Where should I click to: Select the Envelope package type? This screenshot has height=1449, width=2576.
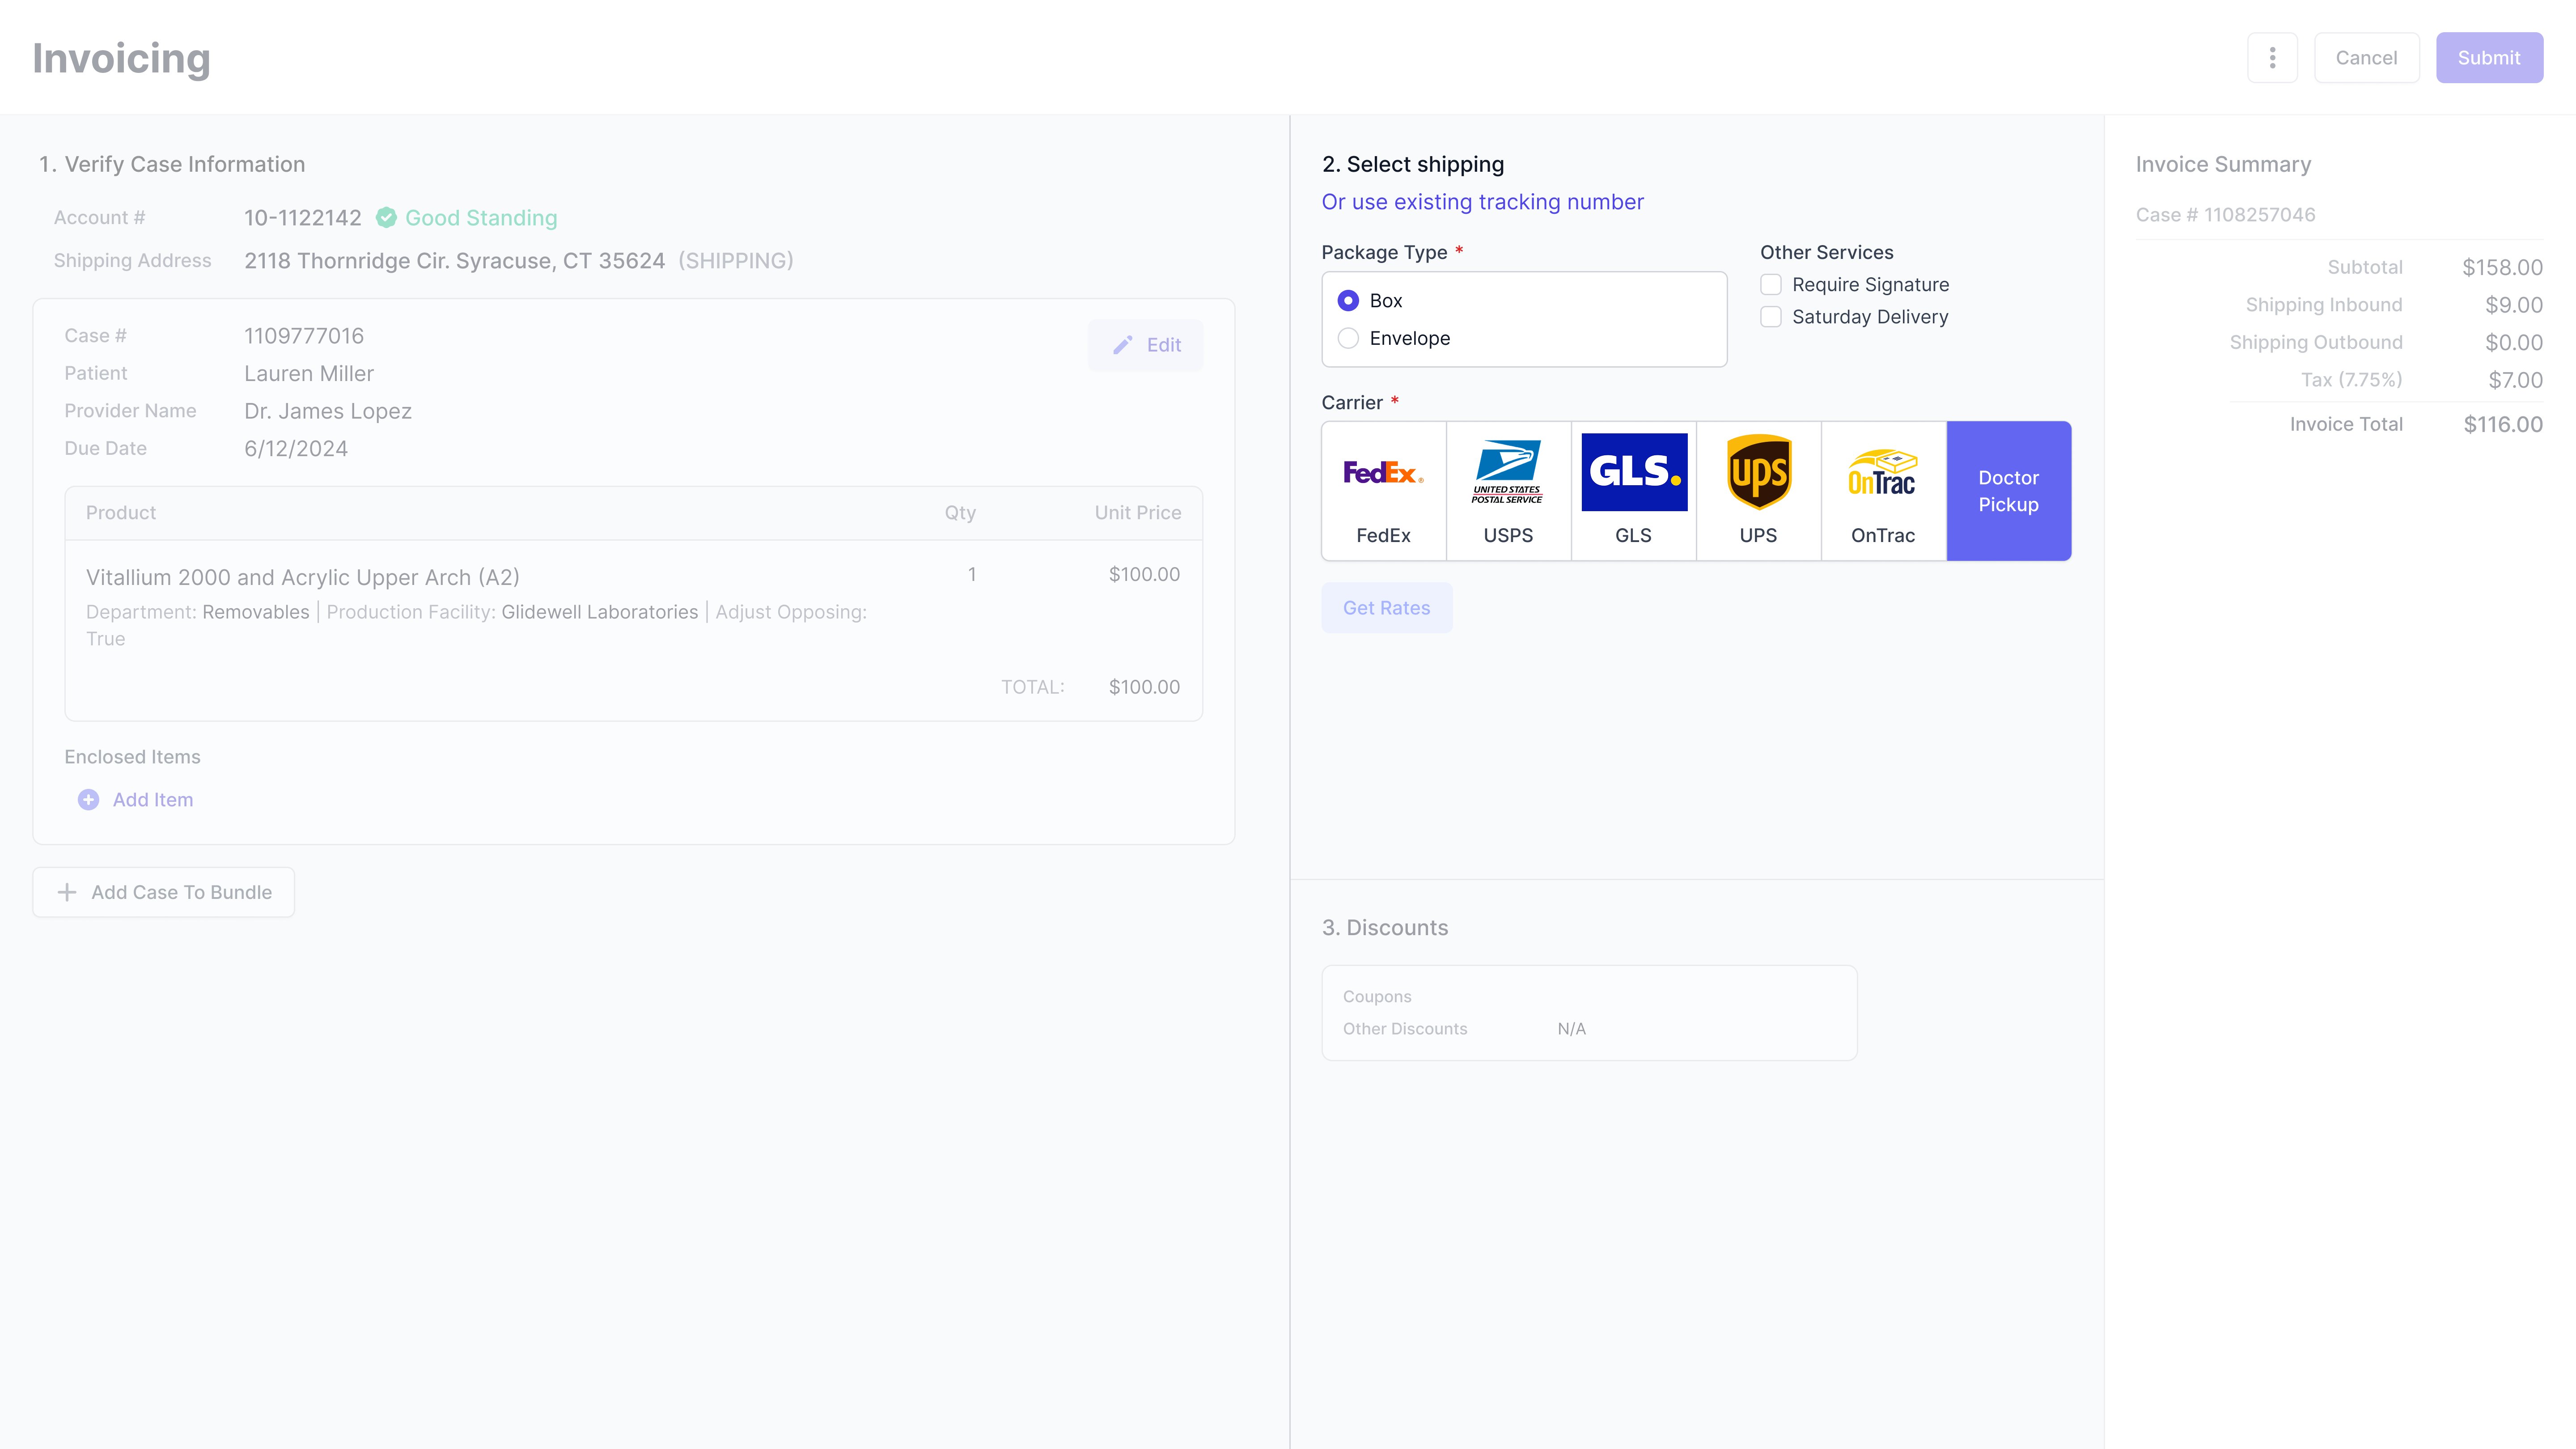tap(1348, 338)
